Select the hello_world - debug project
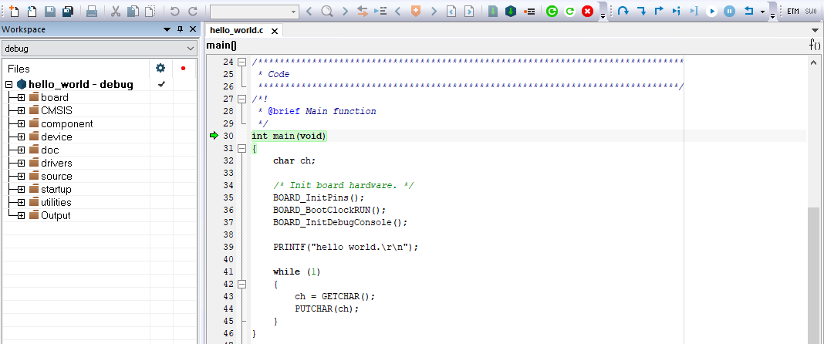Screen dimensions: 824x344 point(80,84)
